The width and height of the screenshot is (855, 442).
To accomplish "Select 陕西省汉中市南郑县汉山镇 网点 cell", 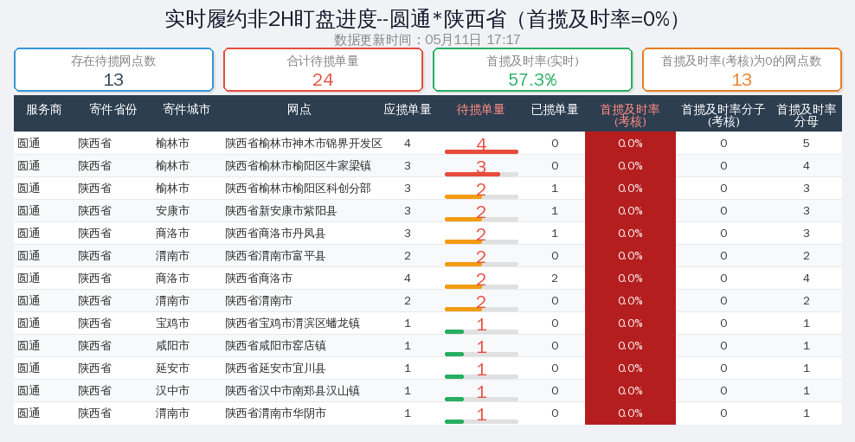I will click(x=292, y=390).
